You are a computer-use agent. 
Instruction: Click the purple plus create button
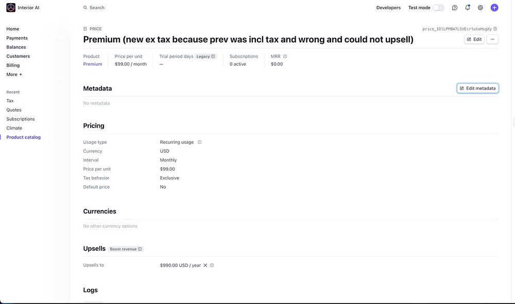[x=494, y=8]
